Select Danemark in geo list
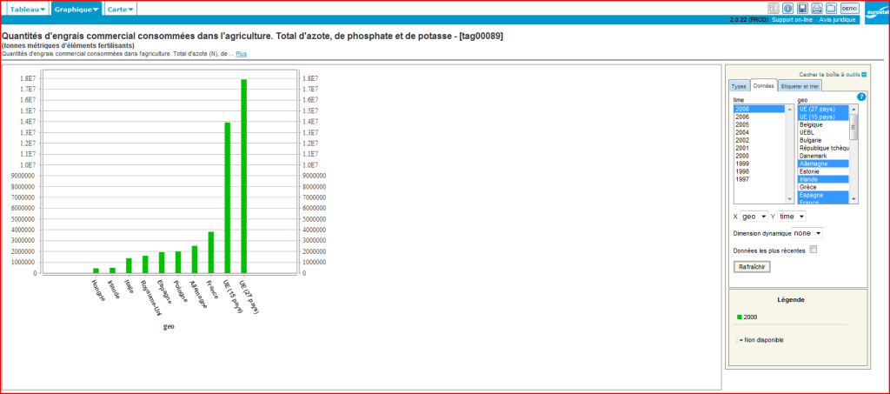The image size is (890, 394). [823, 156]
